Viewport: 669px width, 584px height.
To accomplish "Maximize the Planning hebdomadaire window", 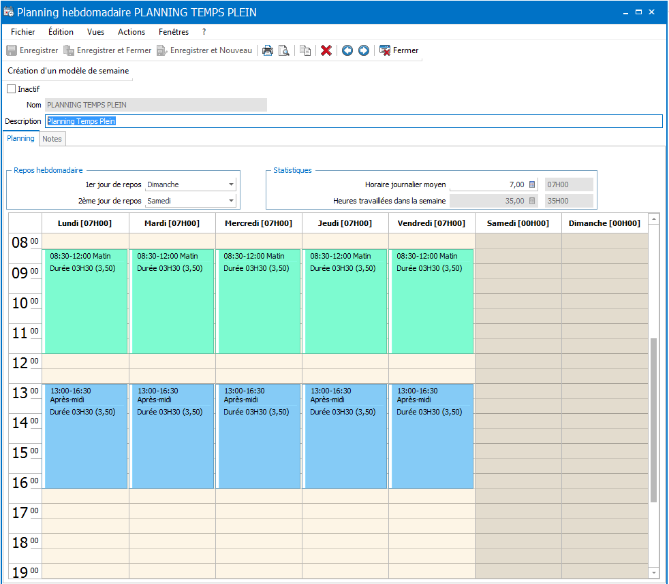I will 638,12.
